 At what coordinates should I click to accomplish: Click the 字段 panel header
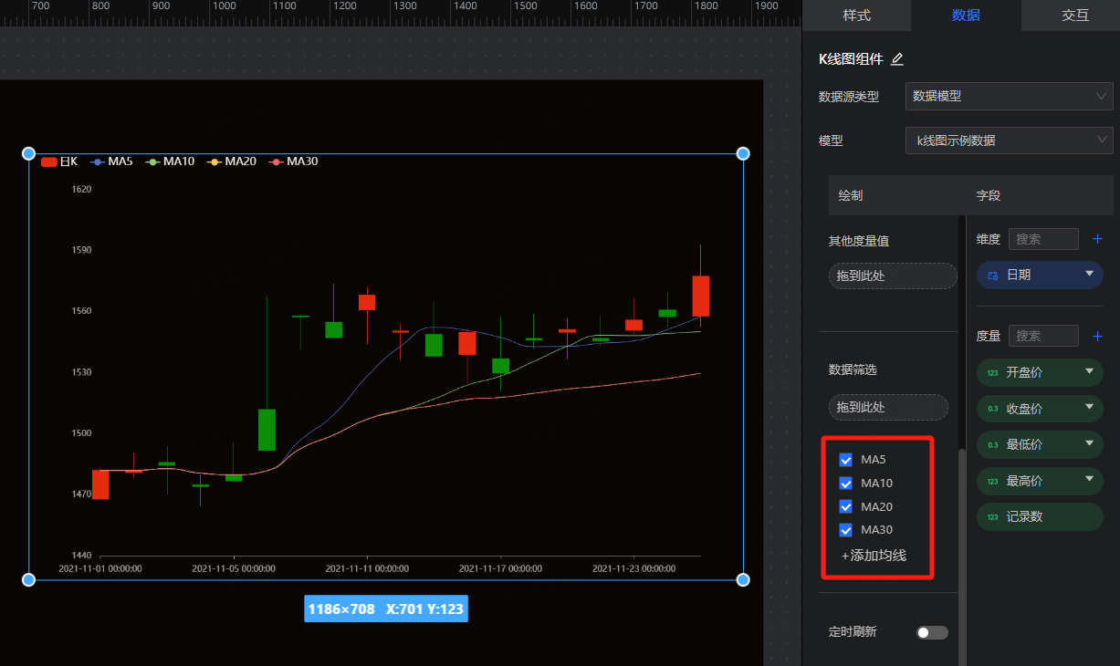coord(989,195)
